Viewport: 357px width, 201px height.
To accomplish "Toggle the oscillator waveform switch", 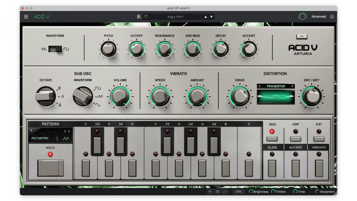I will coord(55,49).
